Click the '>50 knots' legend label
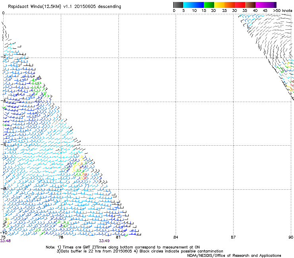Viewport: 294px width, 258px height. pos(282,10)
